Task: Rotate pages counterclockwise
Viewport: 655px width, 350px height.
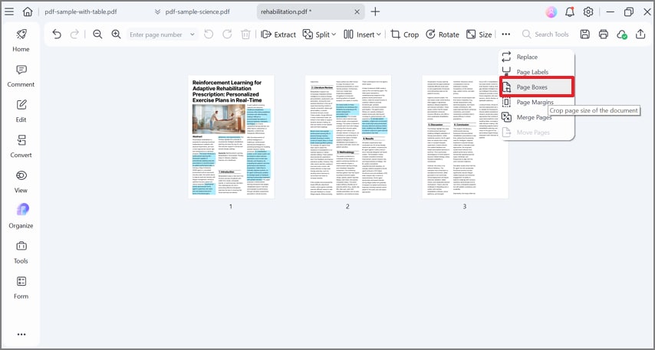Action: tap(209, 34)
